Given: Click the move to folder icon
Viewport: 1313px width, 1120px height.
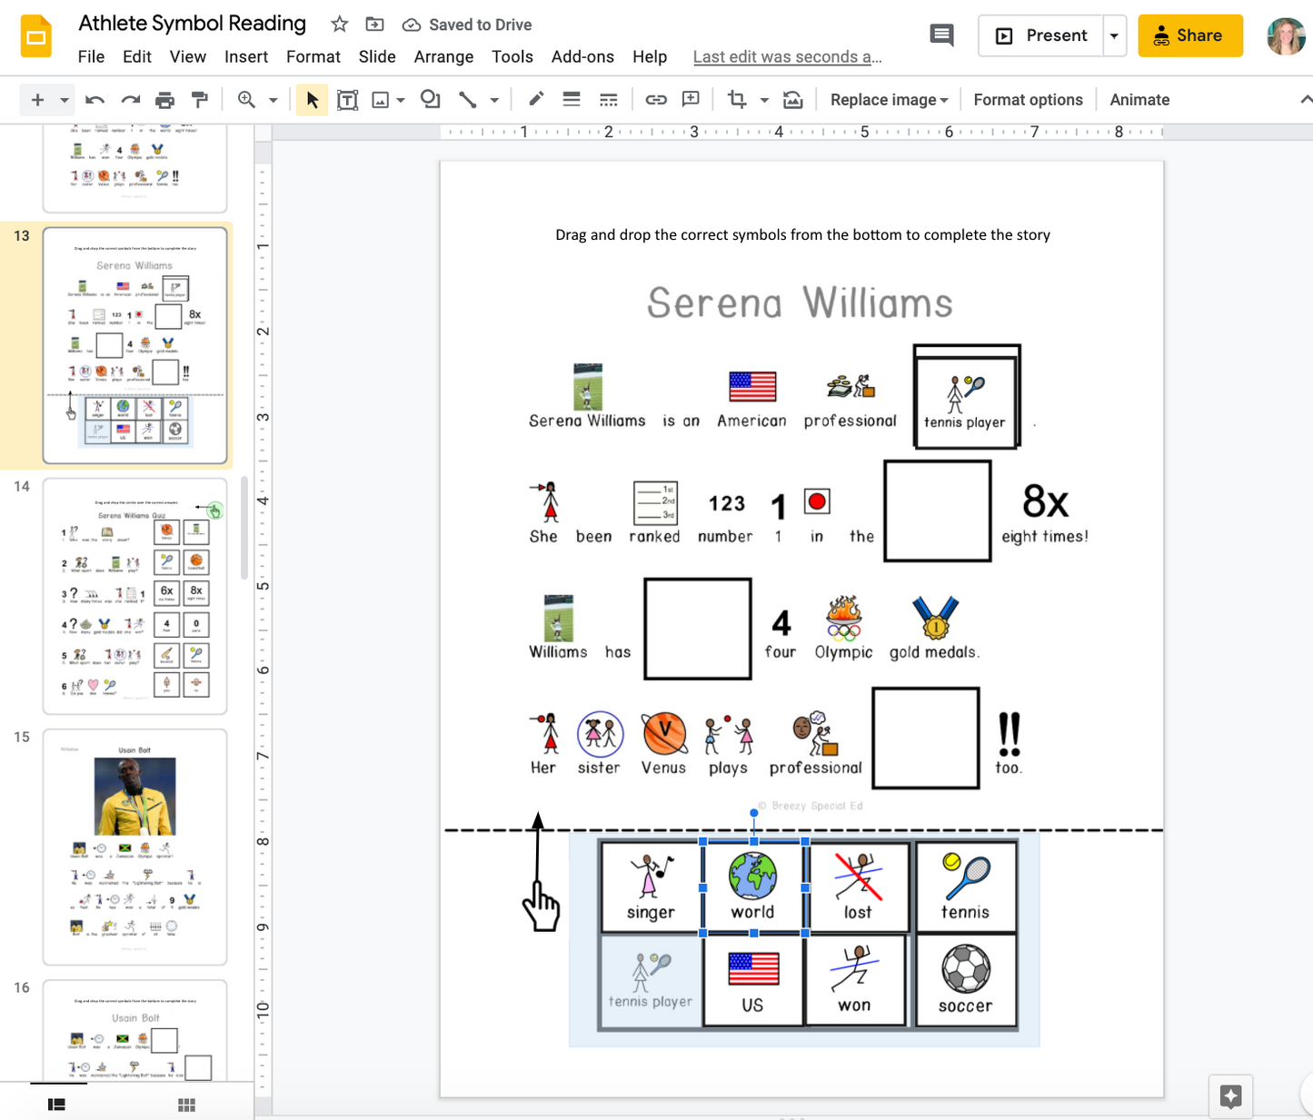Looking at the screenshot, I should click(374, 25).
